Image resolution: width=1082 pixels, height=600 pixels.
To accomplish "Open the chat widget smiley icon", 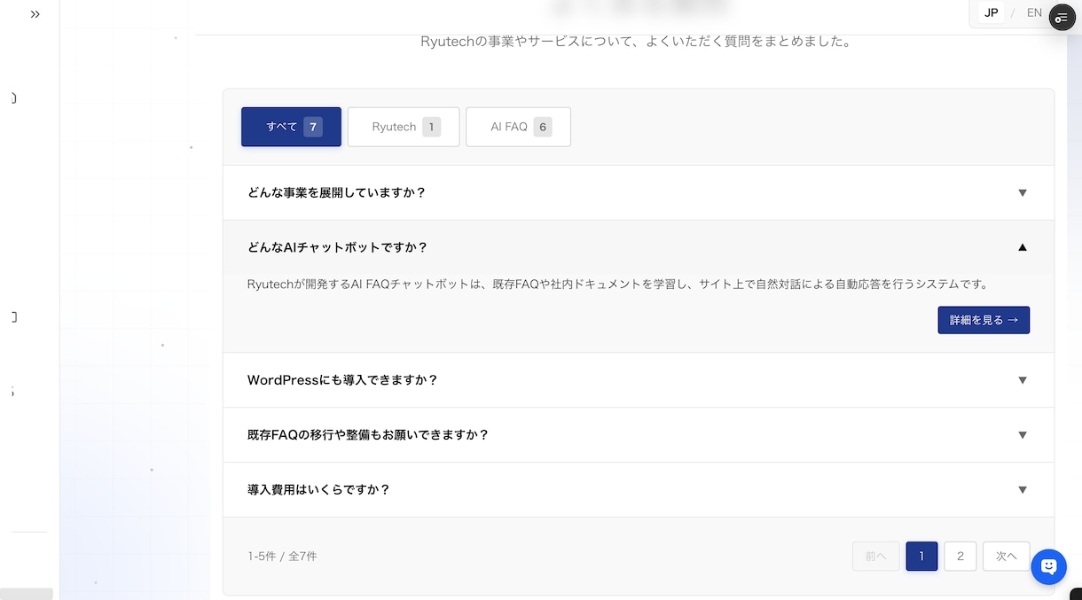I will coord(1048,566).
